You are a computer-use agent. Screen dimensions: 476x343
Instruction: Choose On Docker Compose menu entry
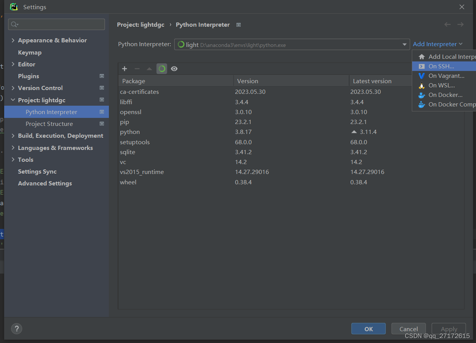[444, 105]
